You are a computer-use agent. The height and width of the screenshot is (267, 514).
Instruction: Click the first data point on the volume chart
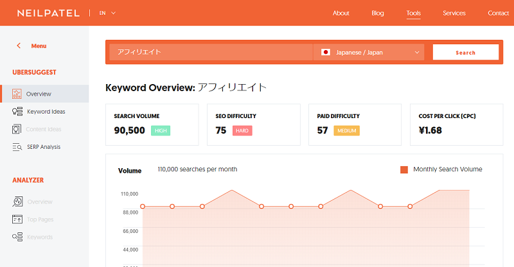pos(143,207)
